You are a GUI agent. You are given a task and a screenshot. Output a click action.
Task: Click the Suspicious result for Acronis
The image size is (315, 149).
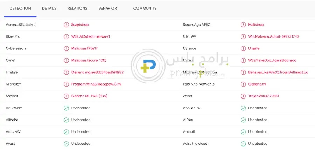(80, 25)
